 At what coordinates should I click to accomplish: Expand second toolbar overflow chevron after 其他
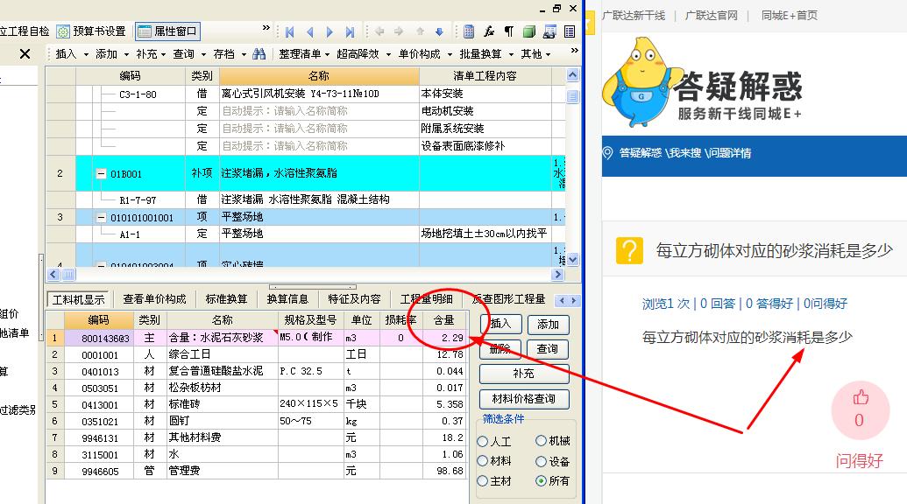(x=574, y=51)
